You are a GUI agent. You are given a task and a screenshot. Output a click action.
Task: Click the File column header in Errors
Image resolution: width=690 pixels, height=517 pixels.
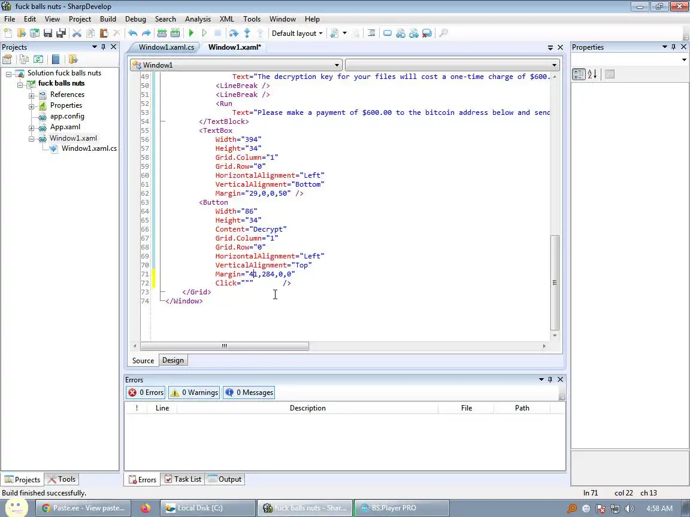tap(467, 408)
